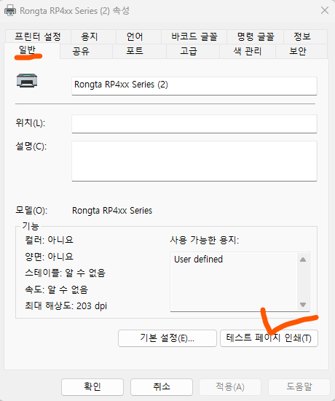Click the title bar printer icon
Image resolution: width=335 pixels, height=401 pixels.
(10, 10)
